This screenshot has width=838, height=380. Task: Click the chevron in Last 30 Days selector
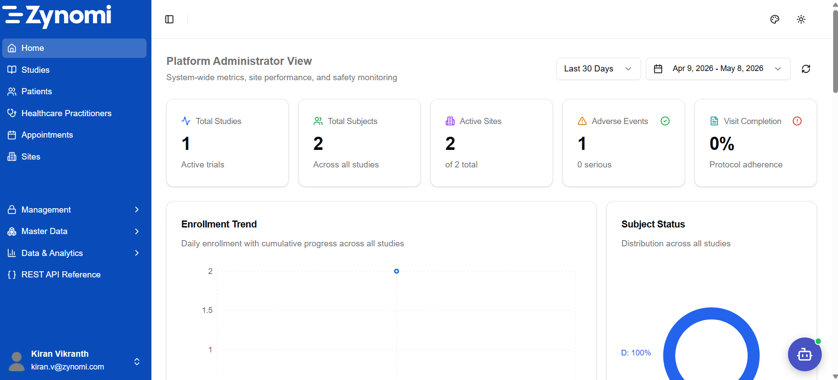point(628,69)
